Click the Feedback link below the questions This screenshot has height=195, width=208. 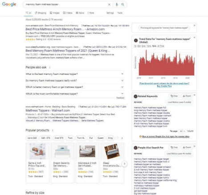(120, 98)
